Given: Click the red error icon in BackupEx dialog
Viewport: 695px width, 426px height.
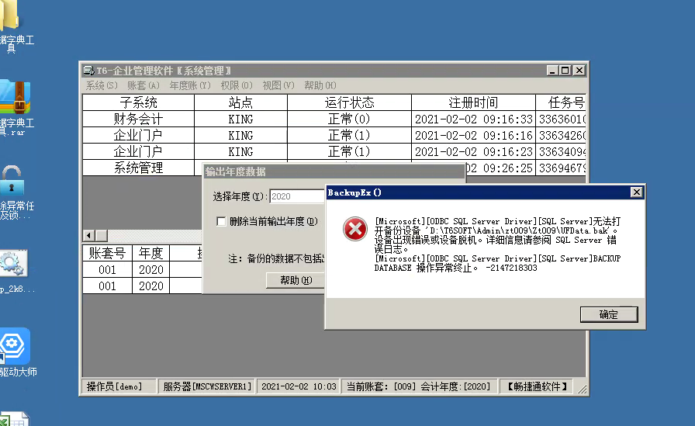Looking at the screenshot, I should (355, 229).
